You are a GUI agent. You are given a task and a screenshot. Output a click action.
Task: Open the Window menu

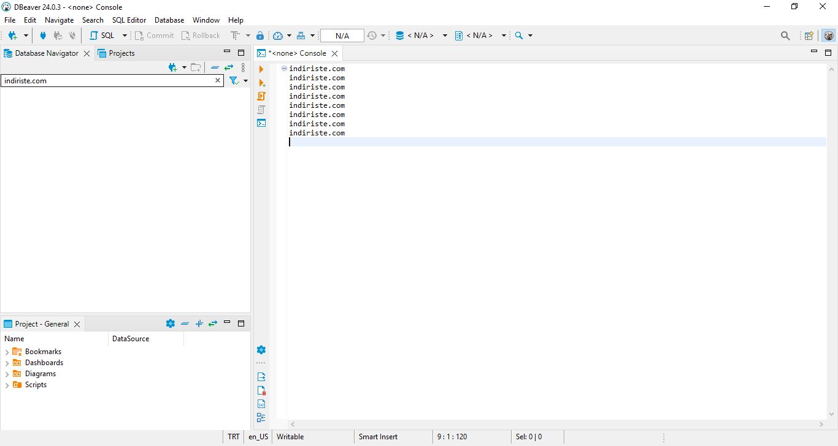(206, 20)
